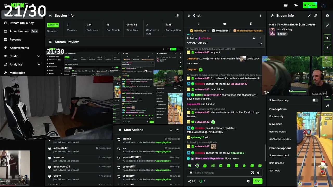
Task: Click the chat bubble icon in chat toolbar
Action: [x=225, y=24]
